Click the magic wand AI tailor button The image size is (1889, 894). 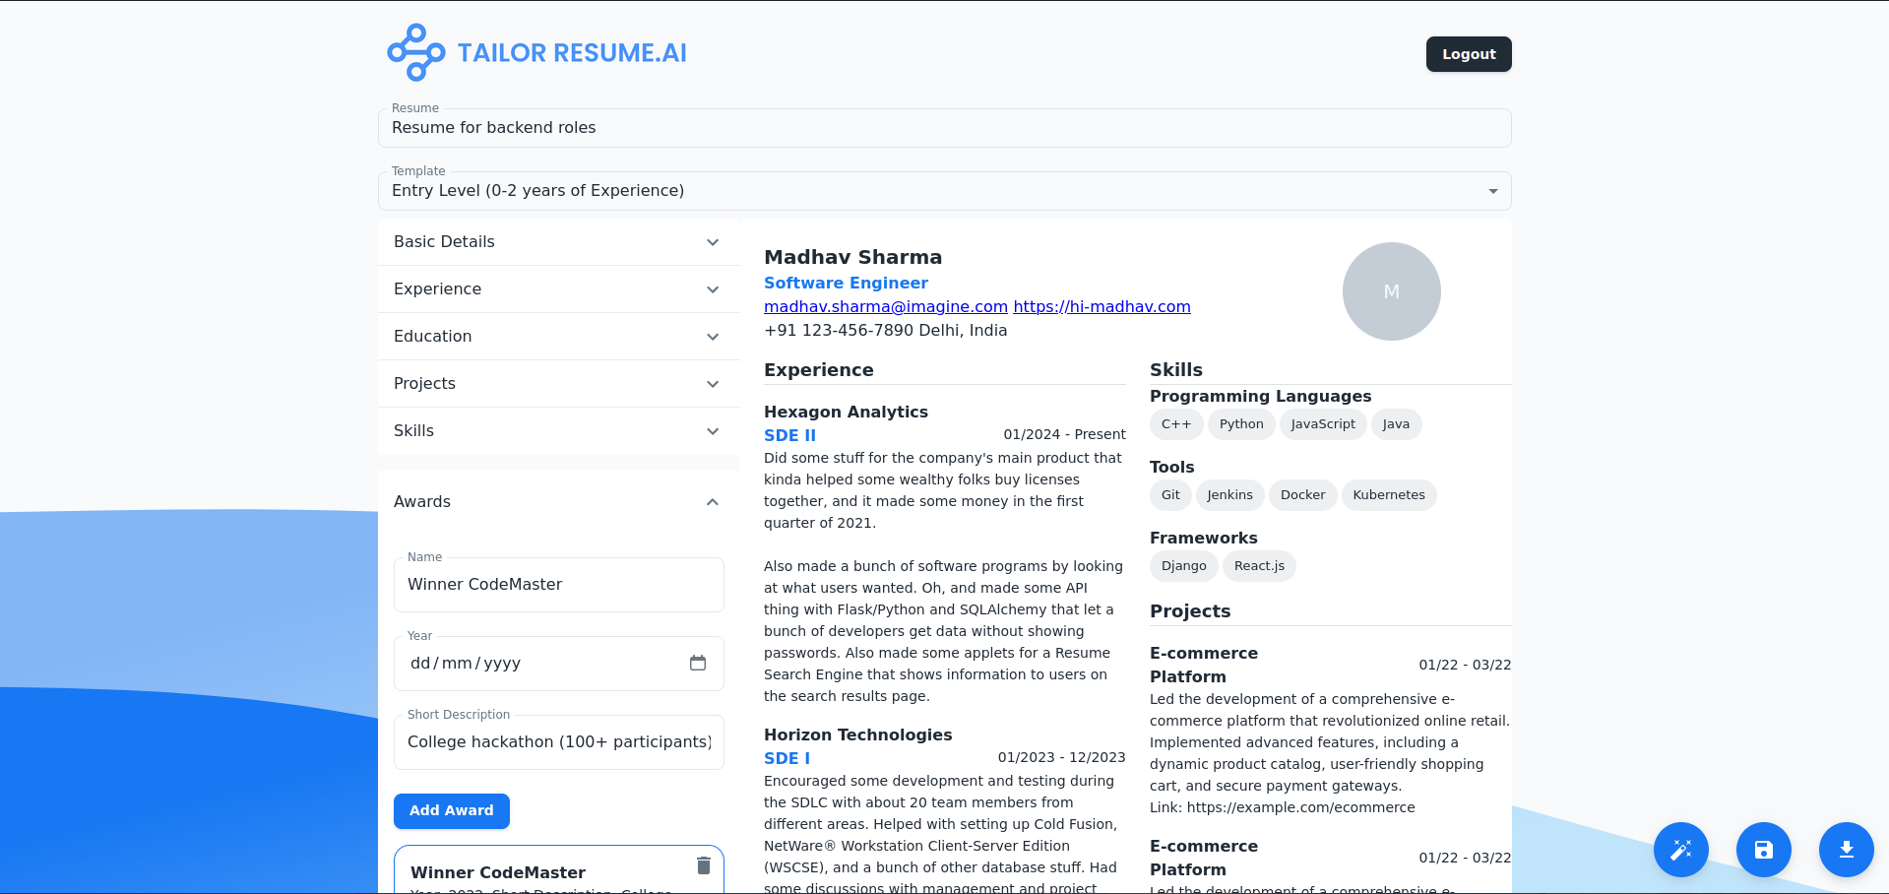point(1680,849)
